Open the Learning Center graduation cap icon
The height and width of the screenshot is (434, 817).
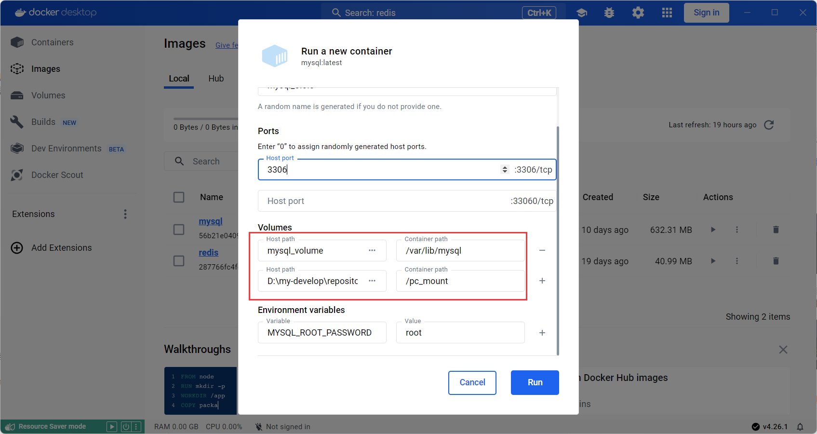[x=582, y=13]
